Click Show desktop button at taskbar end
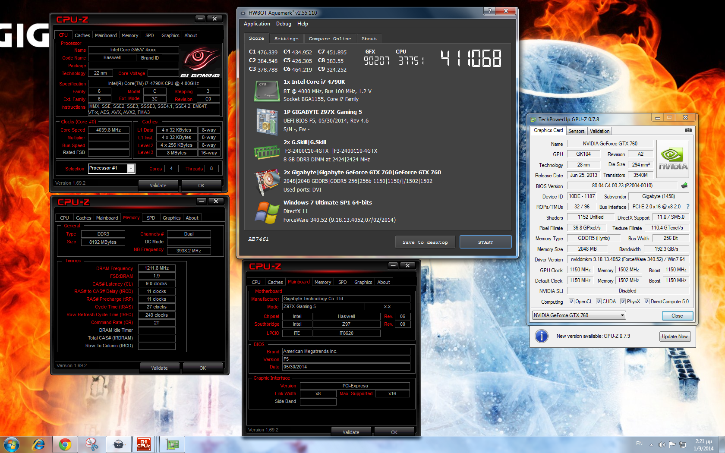The height and width of the screenshot is (453, 725). (x=722, y=444)
